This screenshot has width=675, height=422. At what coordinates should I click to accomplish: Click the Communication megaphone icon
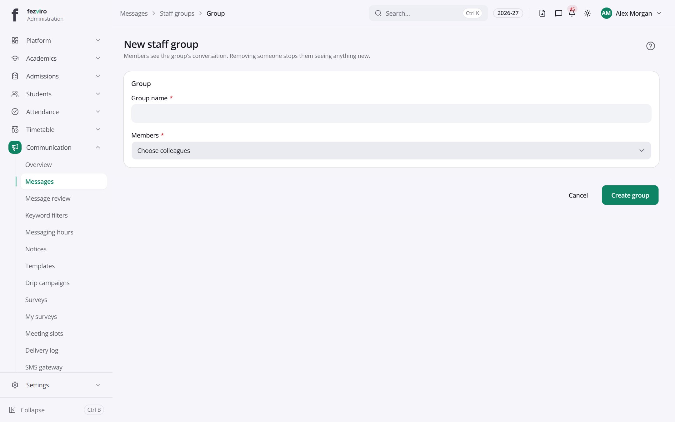[x=15, y=147]
